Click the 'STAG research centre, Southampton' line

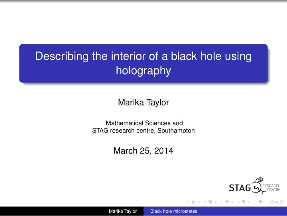pyautogui.click(x=143, y=131)
